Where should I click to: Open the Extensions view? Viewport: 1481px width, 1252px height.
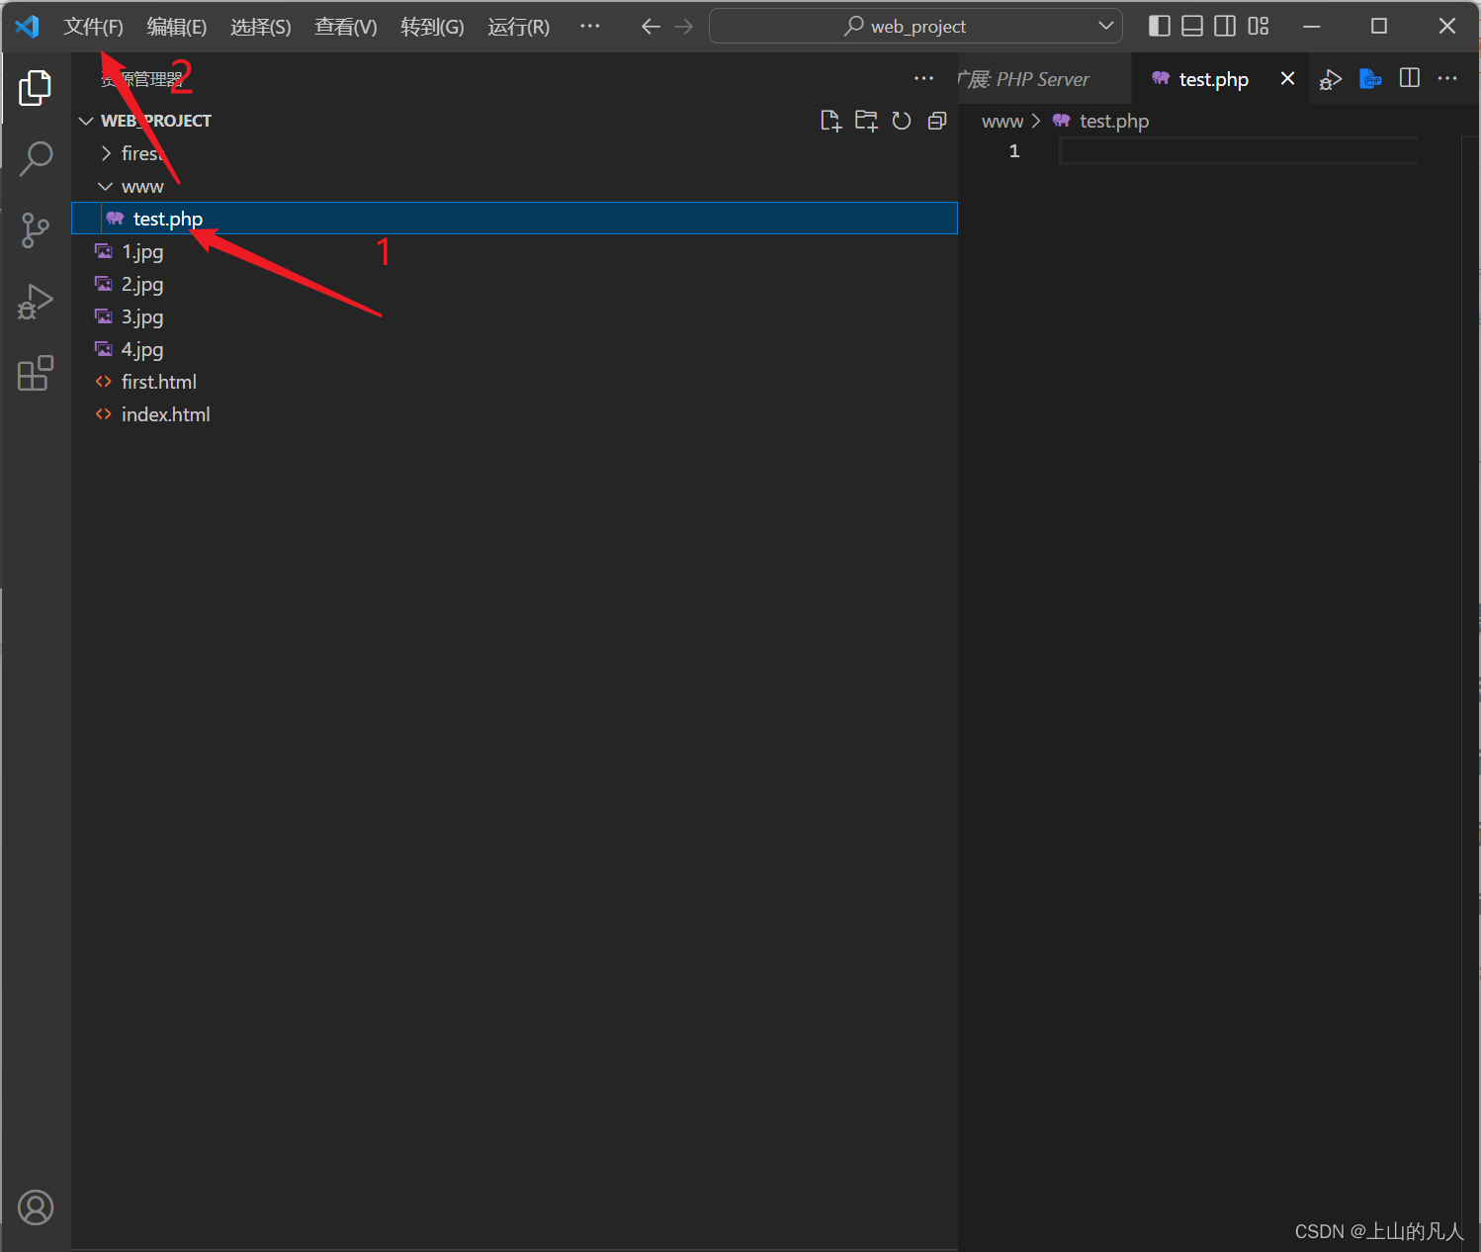[x=36, y=373]
